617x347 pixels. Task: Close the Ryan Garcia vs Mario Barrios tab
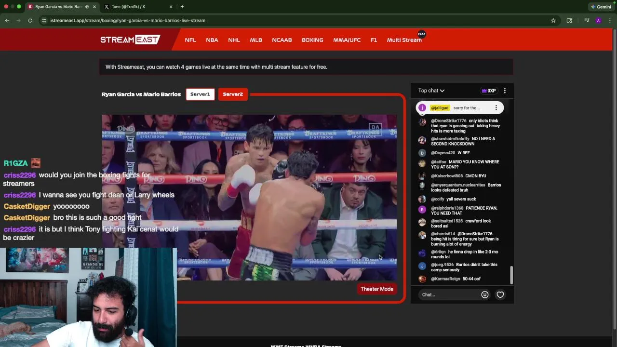pyautogui.click(x=94, y=7)
